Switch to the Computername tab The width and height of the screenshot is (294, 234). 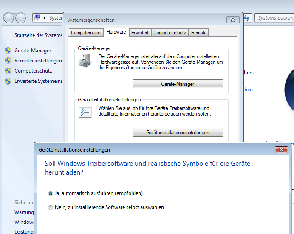pyautogui.click(x=86, y=33)
